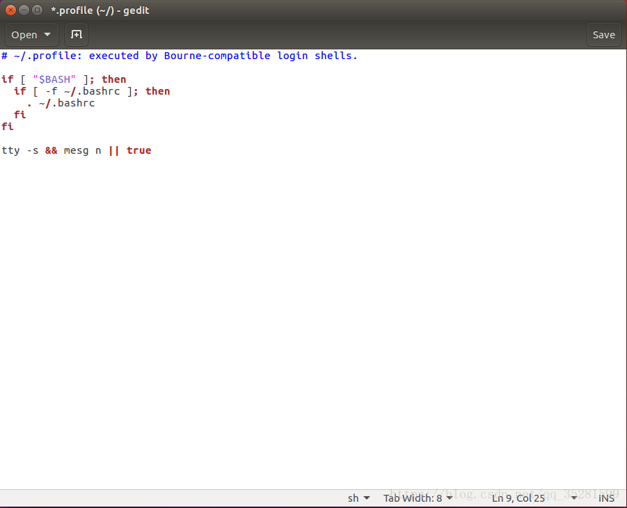Place cursor on '$BASH' string

coord(54,79)
